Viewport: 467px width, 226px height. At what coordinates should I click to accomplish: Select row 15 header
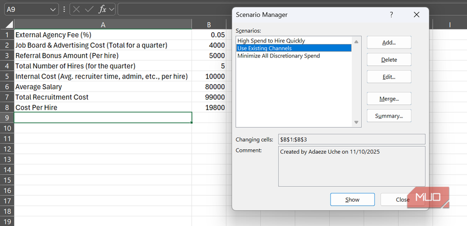pos(7,180)
